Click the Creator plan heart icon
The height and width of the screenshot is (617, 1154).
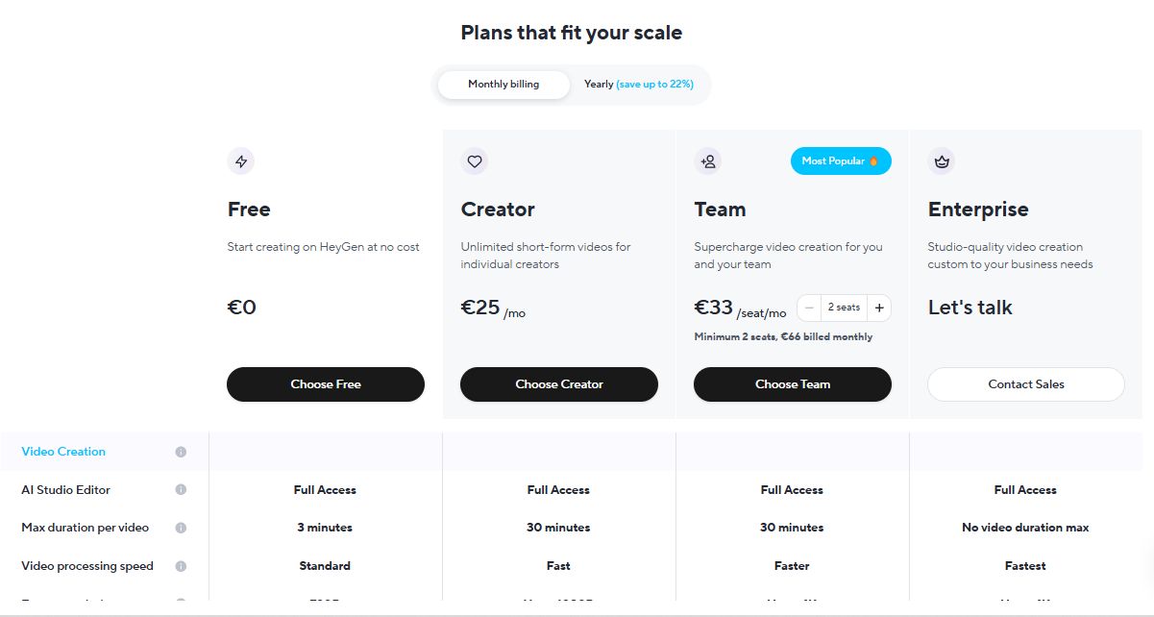pos(475,161)
